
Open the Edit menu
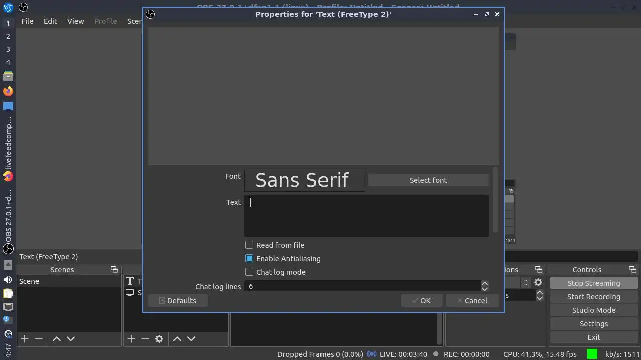pos(50,21)
